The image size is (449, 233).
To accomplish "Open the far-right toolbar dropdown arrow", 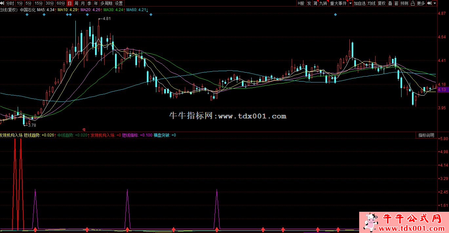I will 435,3.
